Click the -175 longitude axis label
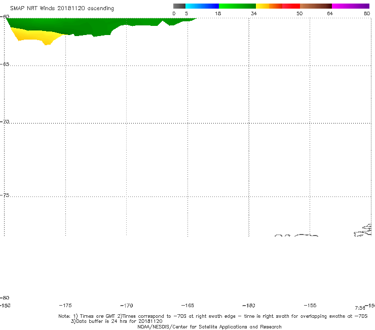This screenshot has width=375, height=330. [65, 305]
